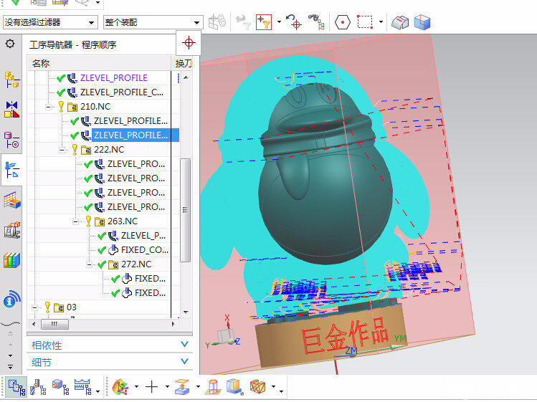Collapse the 03 program group
This screenshot has width=537, height=402.
pos(34,307)
